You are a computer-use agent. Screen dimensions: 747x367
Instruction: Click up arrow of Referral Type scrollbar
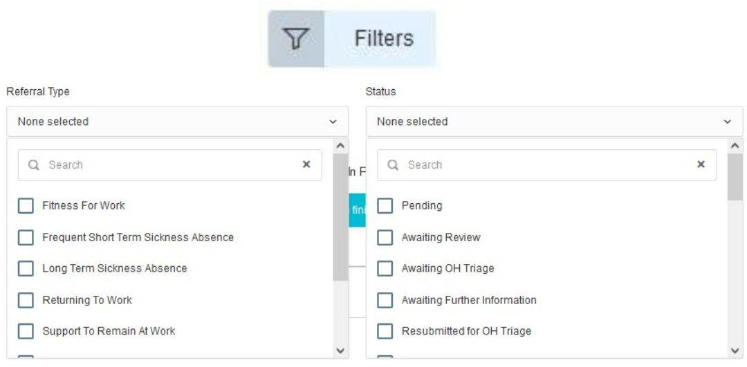pyautogui.click(x=340, y=146)
